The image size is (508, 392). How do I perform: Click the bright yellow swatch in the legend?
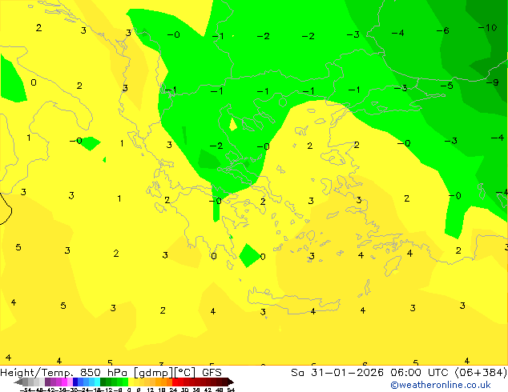click(131, 382)
